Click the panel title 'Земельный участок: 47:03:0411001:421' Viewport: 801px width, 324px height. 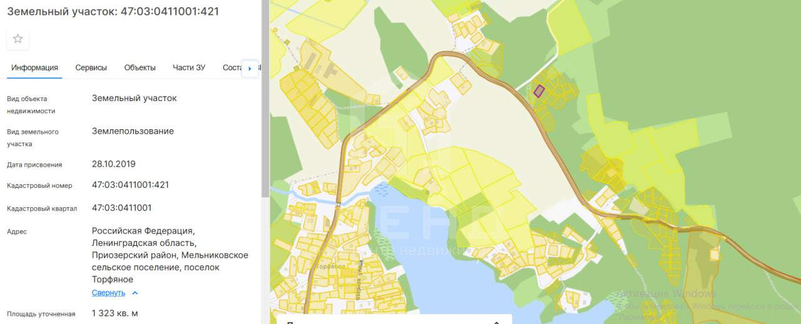tap(113, 11)
